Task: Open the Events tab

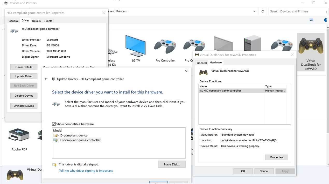Action: [x=48, y=21]
